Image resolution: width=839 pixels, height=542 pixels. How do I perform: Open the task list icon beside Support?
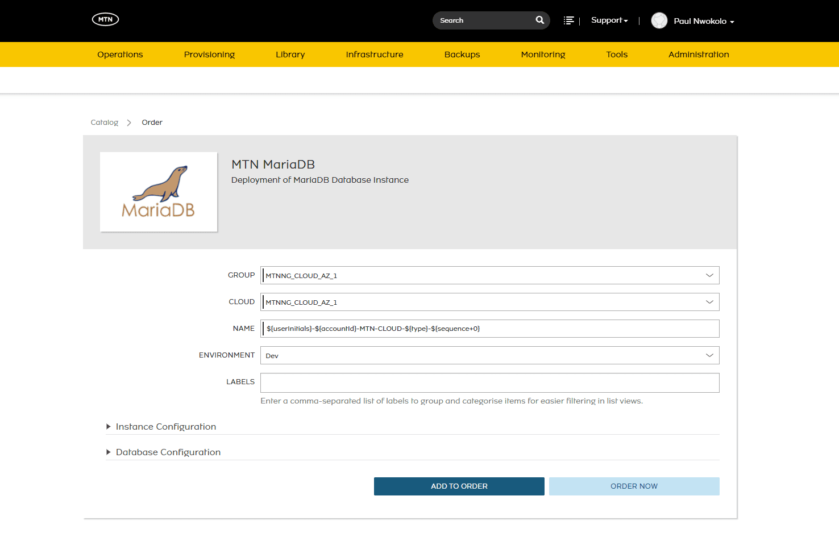(x=568, y=20)
